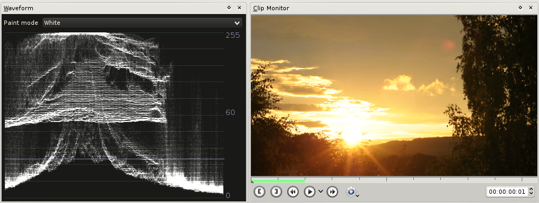Decrease timecode with the down arrow
The width and height of the screenshot is (539, 203).
(x=531, y=194)
